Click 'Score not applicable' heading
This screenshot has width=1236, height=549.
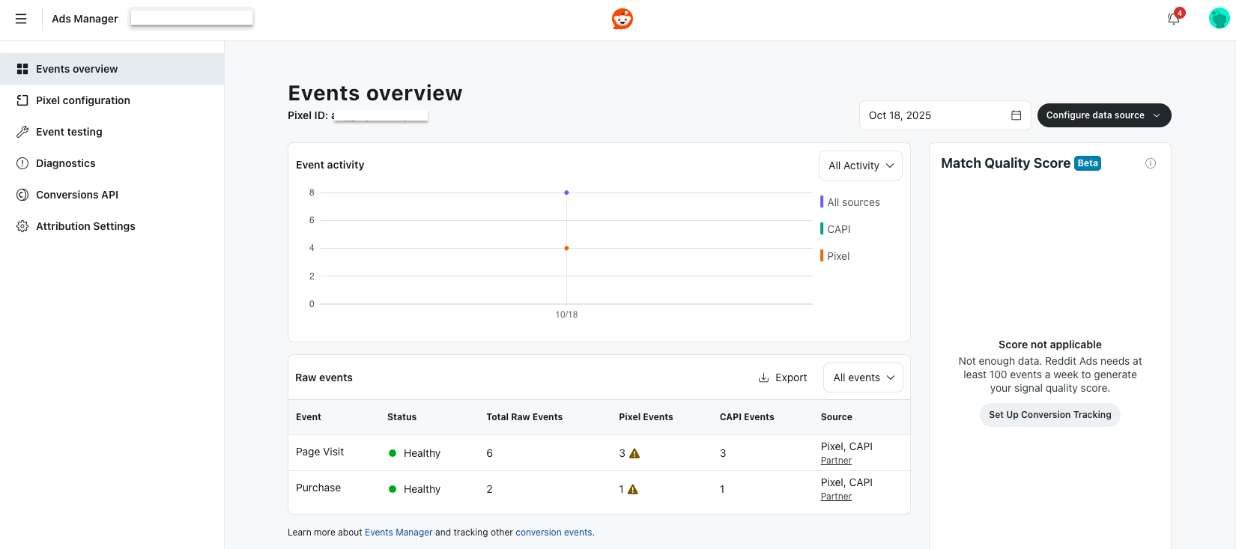[1049, 345]
